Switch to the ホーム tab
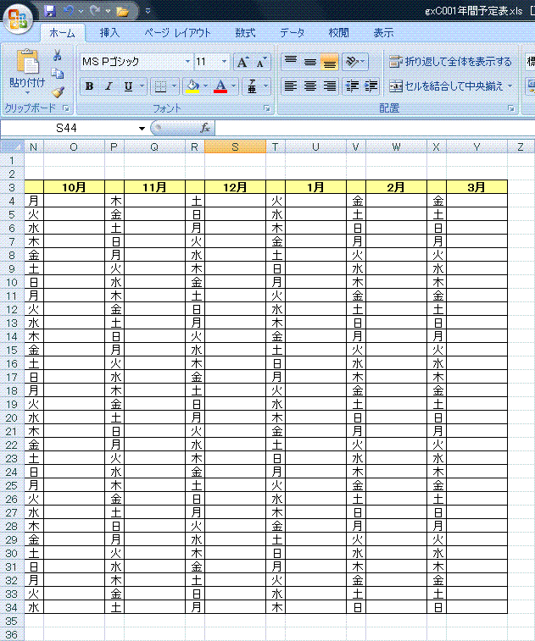The image size is (535, 641). [62, 33]
